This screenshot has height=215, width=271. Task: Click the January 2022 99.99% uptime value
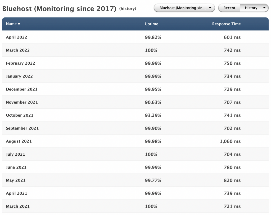(x=153, y=76)
